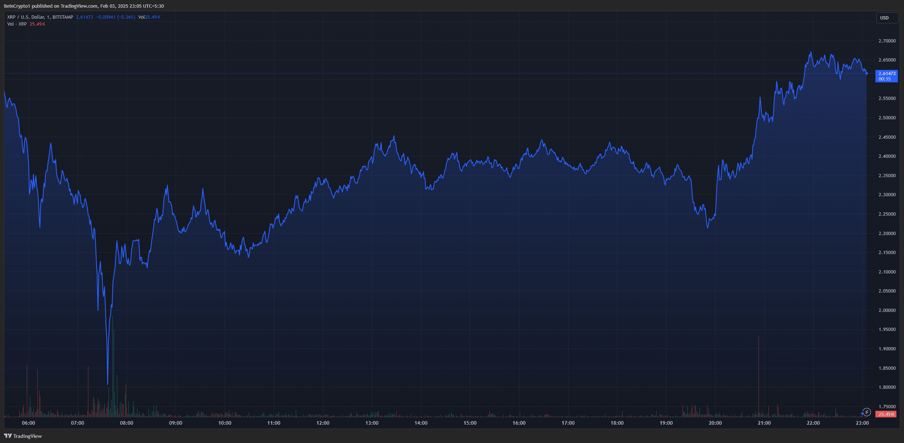Click the BITSTAMP exchange name in legend
Screen dimensions: 904x443
tap(63, 17)
